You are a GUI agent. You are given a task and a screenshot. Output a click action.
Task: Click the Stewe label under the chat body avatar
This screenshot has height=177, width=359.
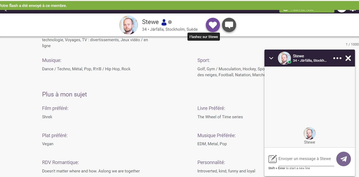pyautogui.click(x=309, y=142)
